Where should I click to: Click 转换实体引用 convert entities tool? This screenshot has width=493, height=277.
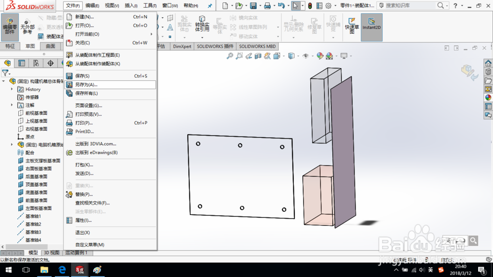point(202,24)
